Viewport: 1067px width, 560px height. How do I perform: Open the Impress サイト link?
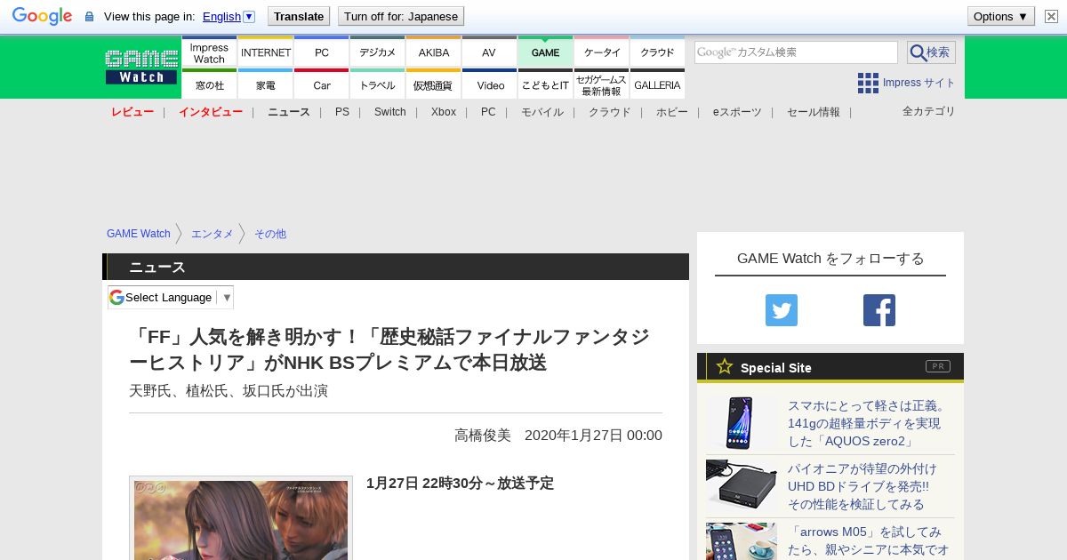(x=919, y=83)
